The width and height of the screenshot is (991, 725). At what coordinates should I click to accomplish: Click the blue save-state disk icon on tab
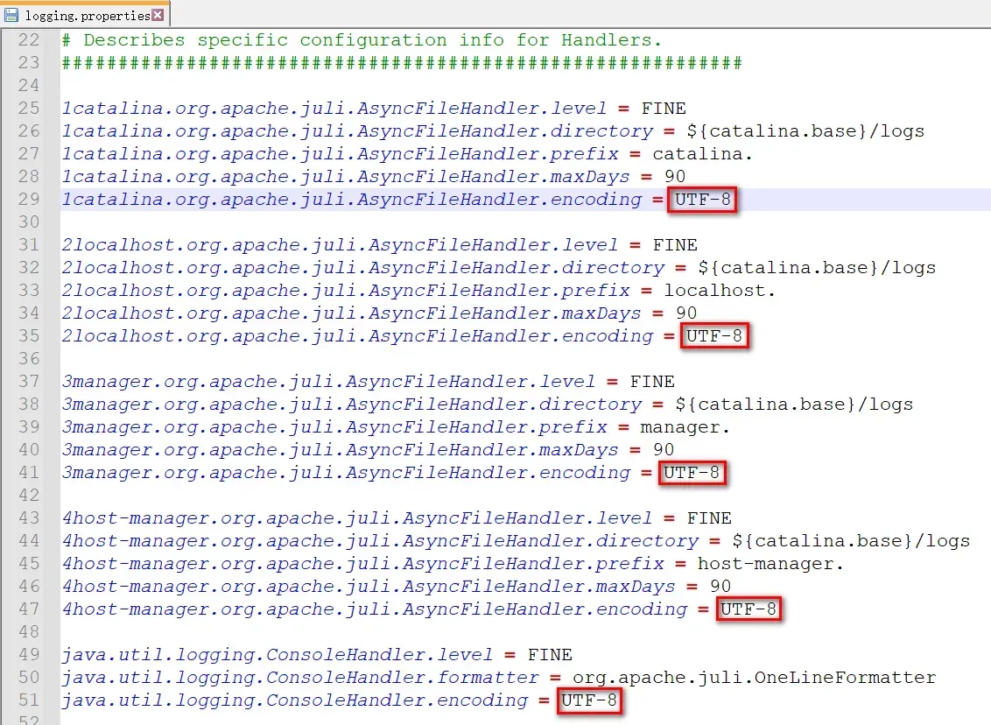11,15
